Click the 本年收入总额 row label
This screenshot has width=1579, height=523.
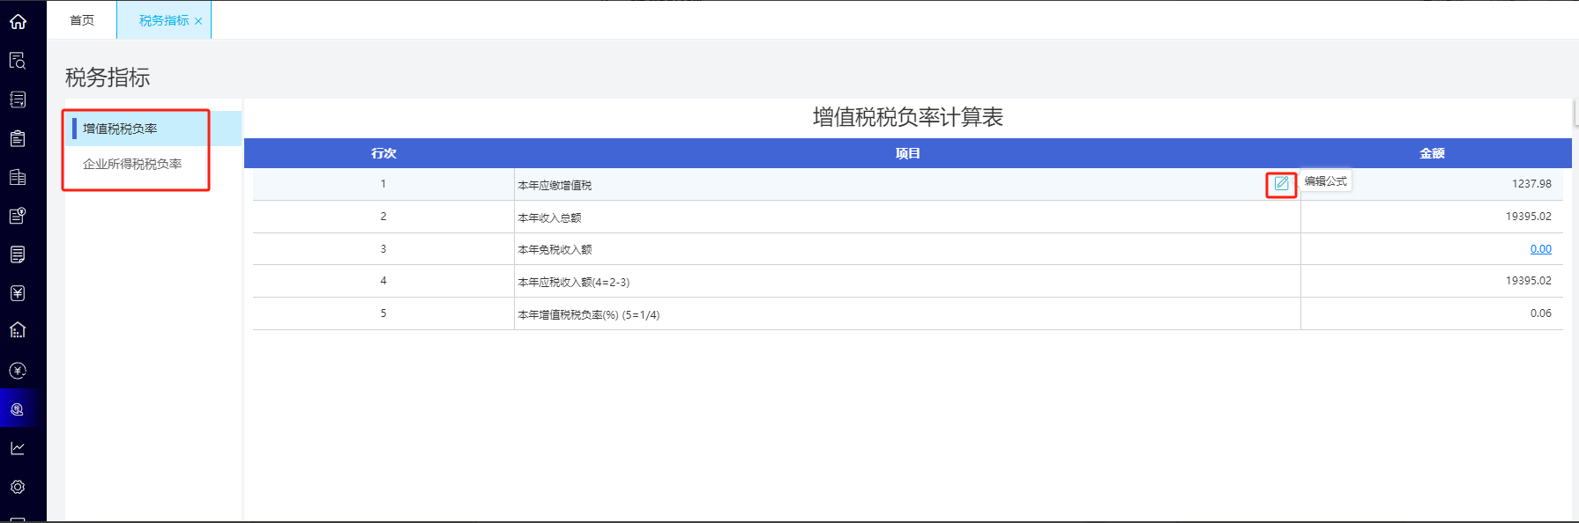pyautogui.click(x=549, y=217)
